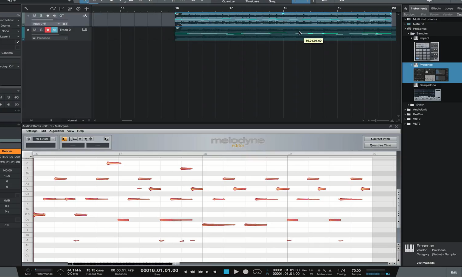Turn off monitoring on Track 2
Image resolution: width=462 pixels, height=277 pixels.
[54, 30]
